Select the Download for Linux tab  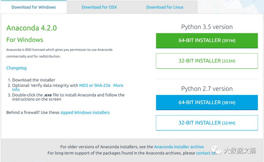(x=165, y=7)
